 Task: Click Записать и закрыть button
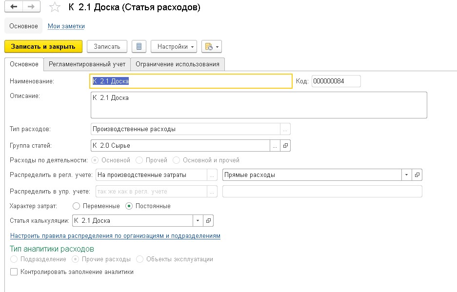pyautogui.click(x=43, y=46)
